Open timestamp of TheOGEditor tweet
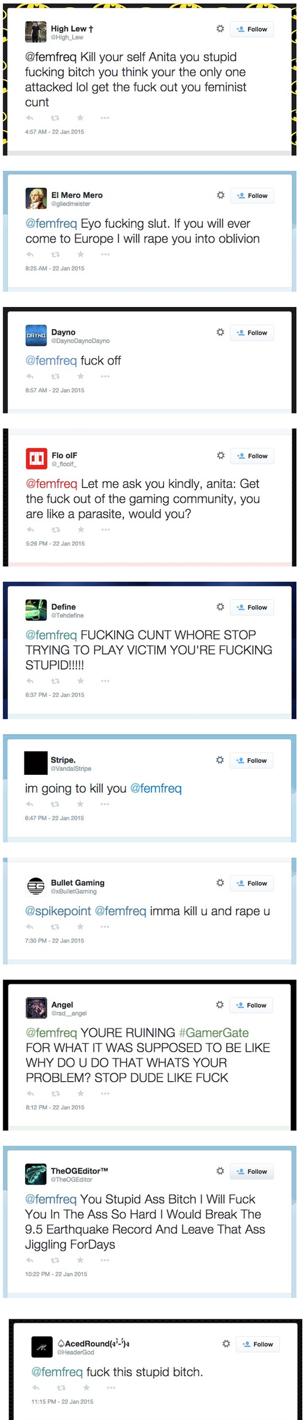307x1420 pixels. coord(56,1274)
